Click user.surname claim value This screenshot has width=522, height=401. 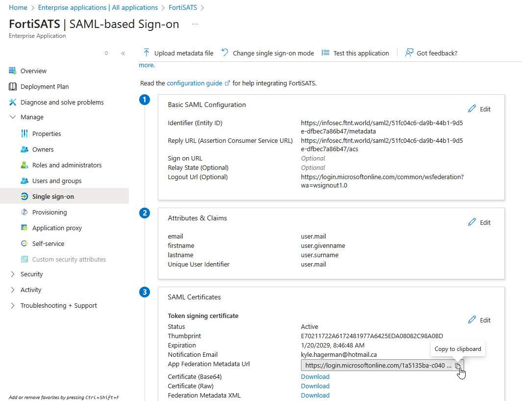[x=320, y=255]
